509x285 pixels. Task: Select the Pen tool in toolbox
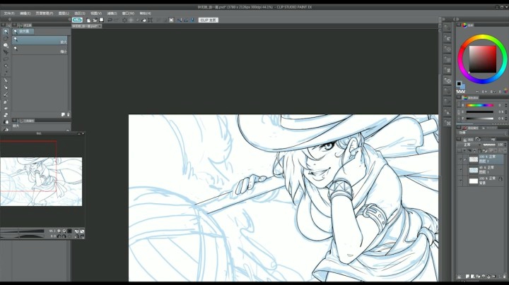(6, 80)
